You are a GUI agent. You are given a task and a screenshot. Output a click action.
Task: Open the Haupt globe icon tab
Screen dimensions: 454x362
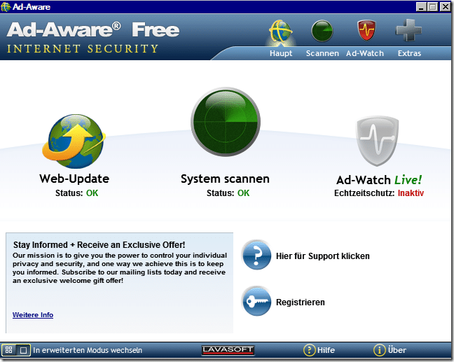tap(280, 32)
